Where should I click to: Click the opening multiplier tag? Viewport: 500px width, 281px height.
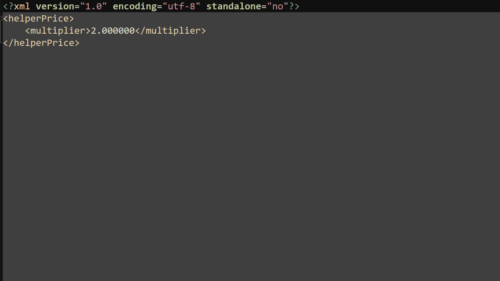pos(58,31)
